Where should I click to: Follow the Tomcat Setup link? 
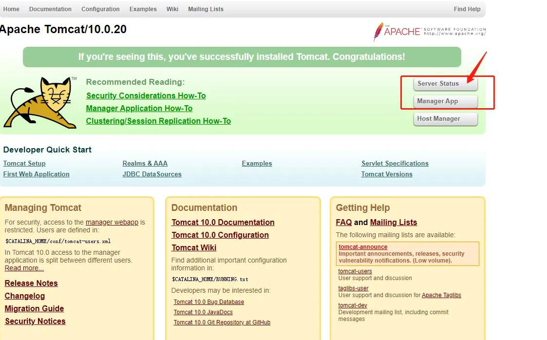point(24,164)
